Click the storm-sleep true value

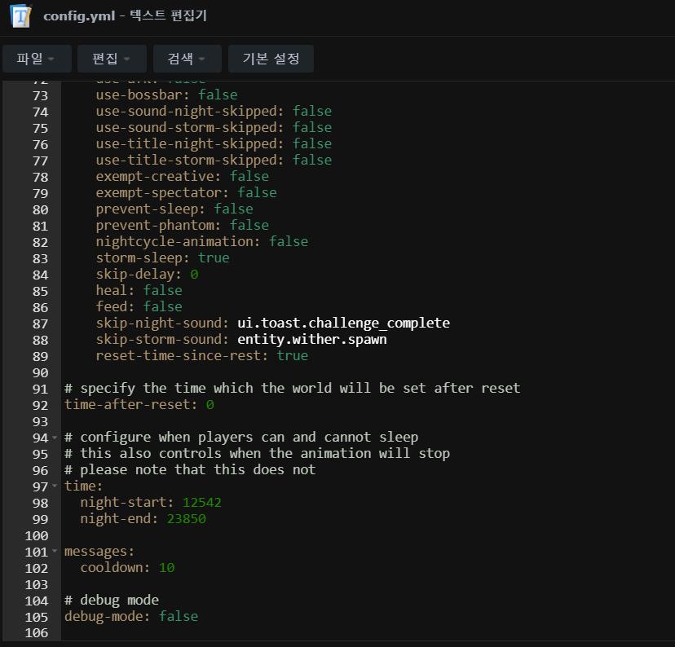214,258
